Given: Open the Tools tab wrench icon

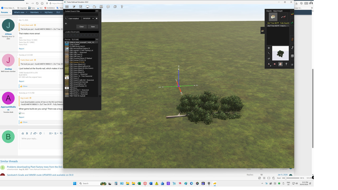Looking at the screenshot, I should 292,48.
